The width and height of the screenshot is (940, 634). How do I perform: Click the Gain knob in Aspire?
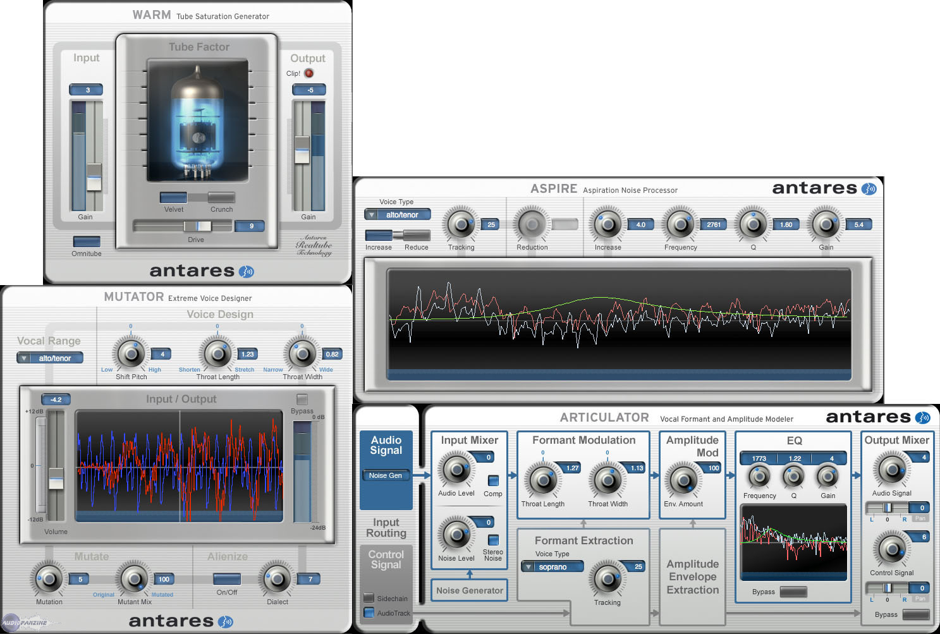(826, 224)
